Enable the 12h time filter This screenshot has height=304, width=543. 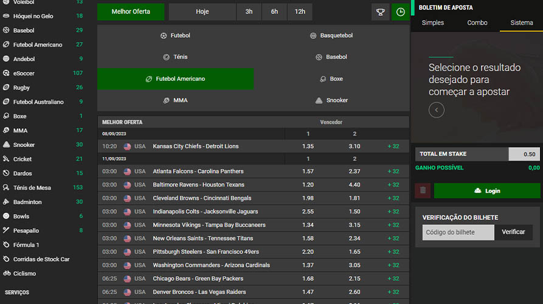click(300, 12)
